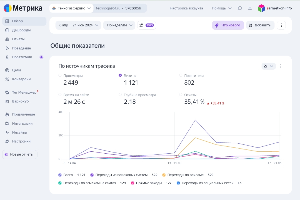Open the traffic sources widget kebab menu

pos(280,66)
